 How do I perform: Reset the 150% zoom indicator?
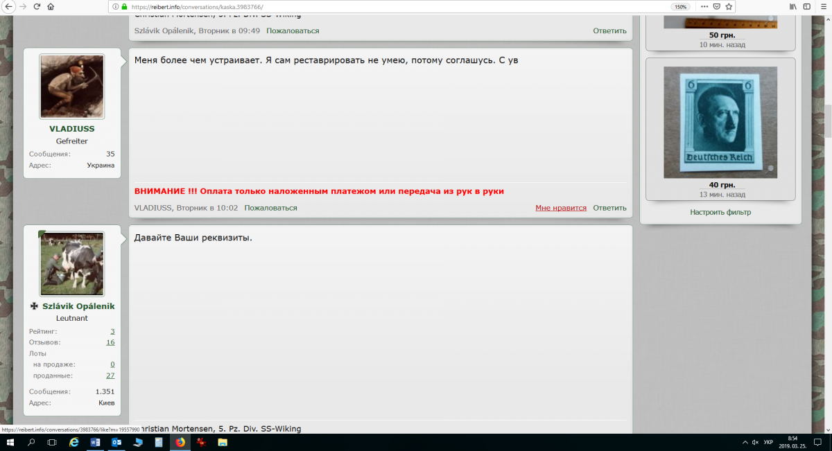[x=680, y=6]
